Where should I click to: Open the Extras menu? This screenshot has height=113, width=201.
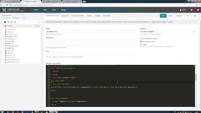(x=55, y=10)
